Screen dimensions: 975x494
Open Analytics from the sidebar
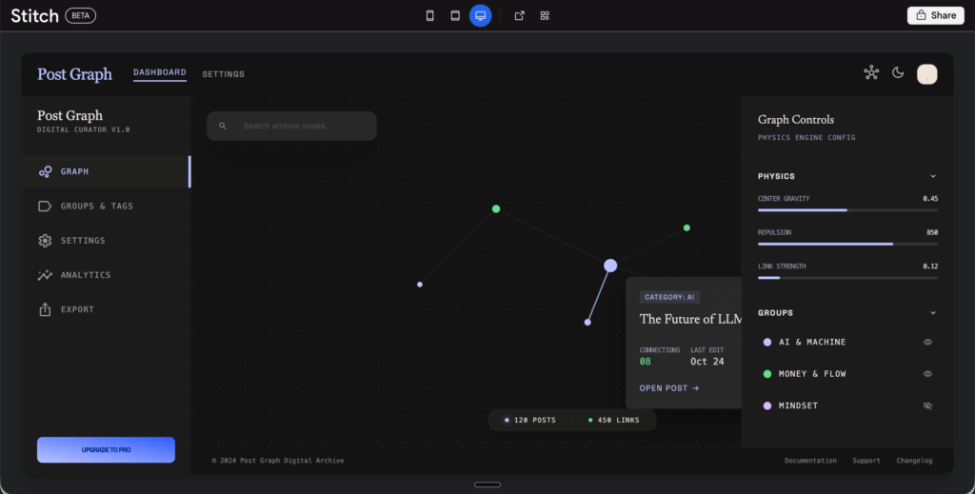pyautogui.click(x=86, y=275)
